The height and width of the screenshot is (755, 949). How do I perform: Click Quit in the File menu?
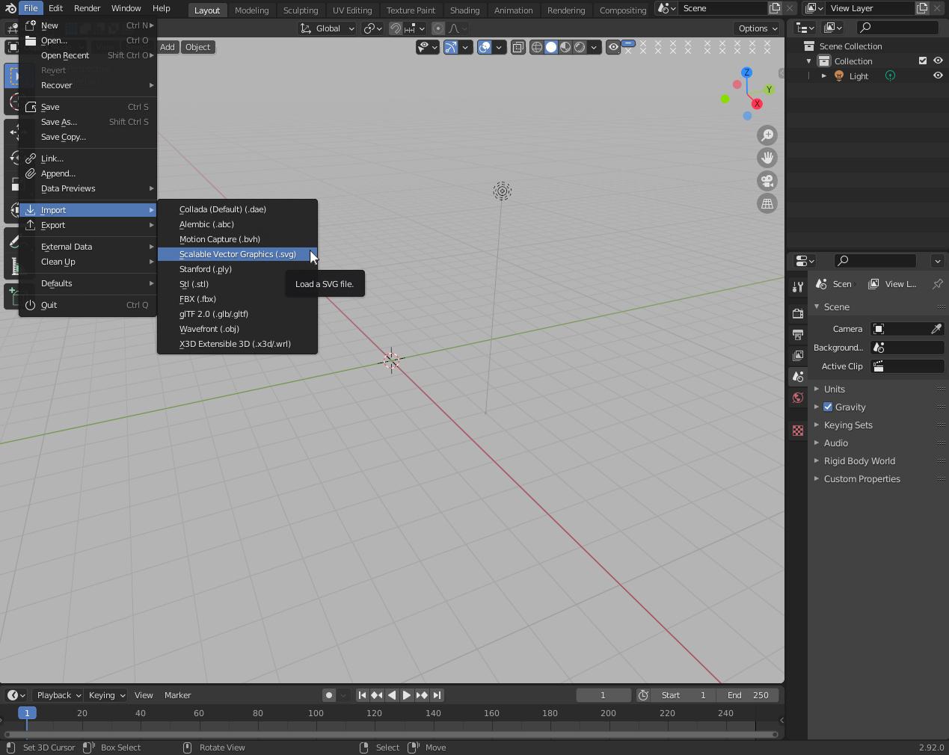point(87,305)
